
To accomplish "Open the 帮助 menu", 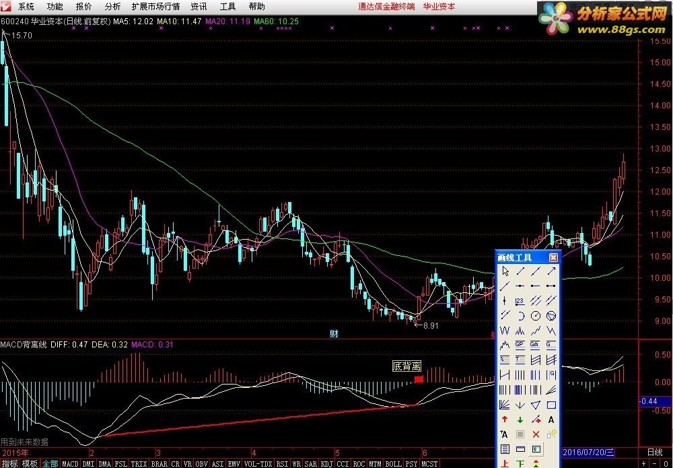I will pyautogui.click(x=256, y=7).
